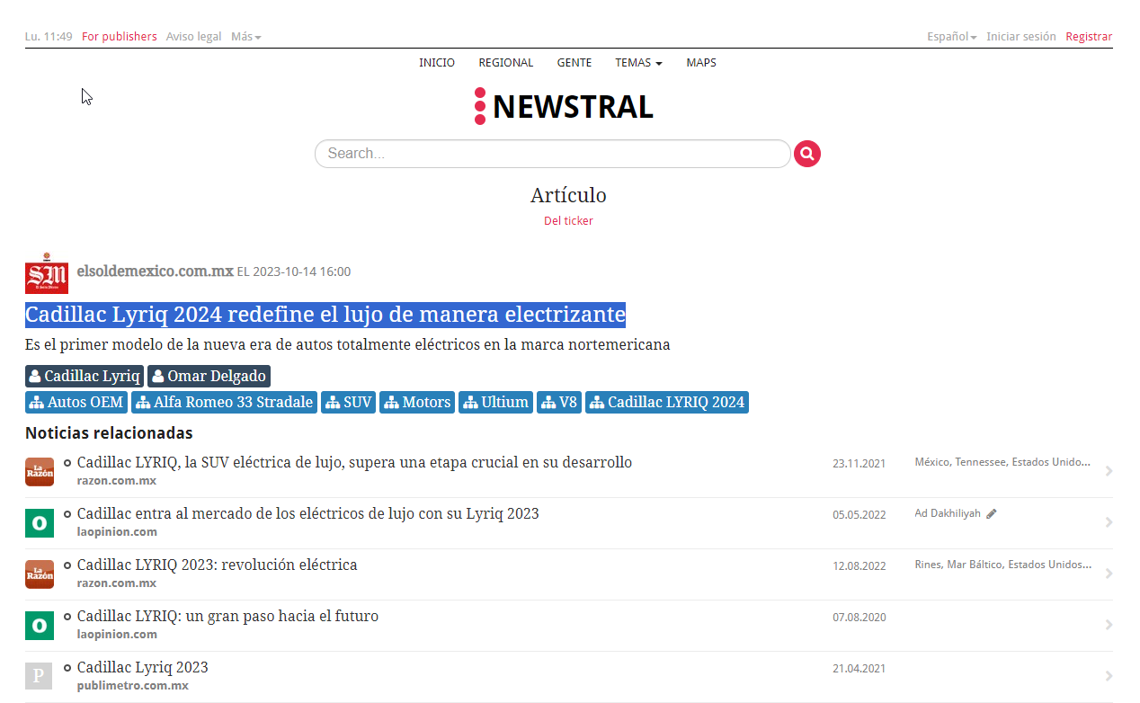Click publimetro.com.mx source label
The width and height of the screenshot is (1140, 703).
[x=133, y=686]
